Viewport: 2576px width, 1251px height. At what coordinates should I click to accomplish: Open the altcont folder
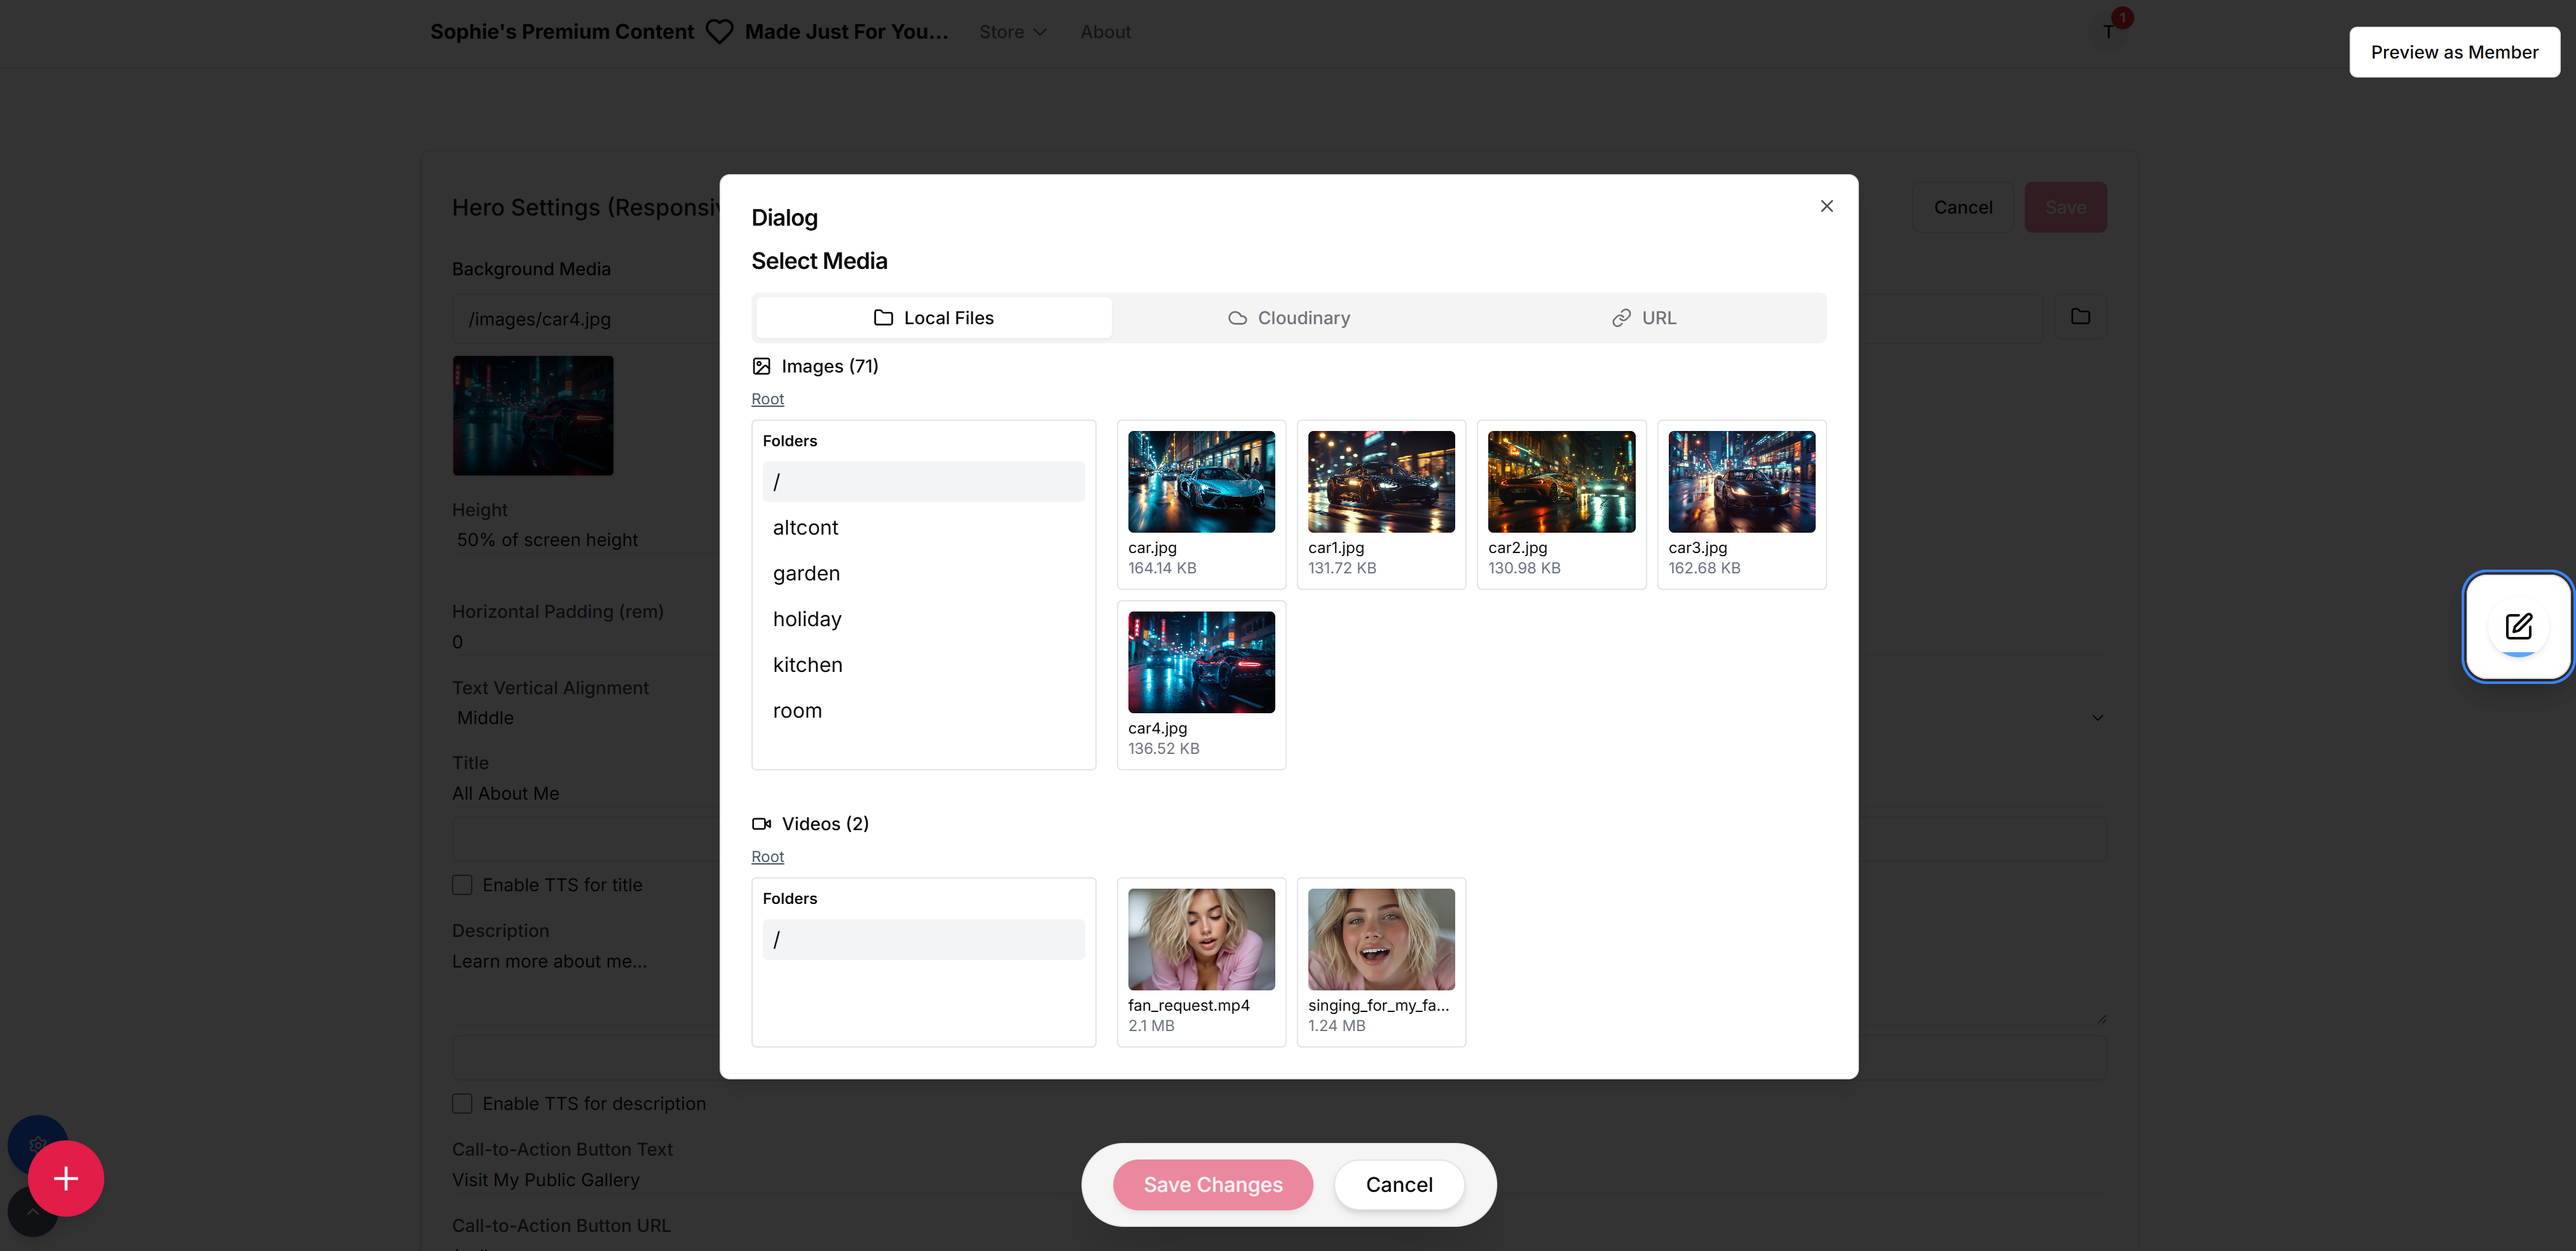[x=923, y=528]
